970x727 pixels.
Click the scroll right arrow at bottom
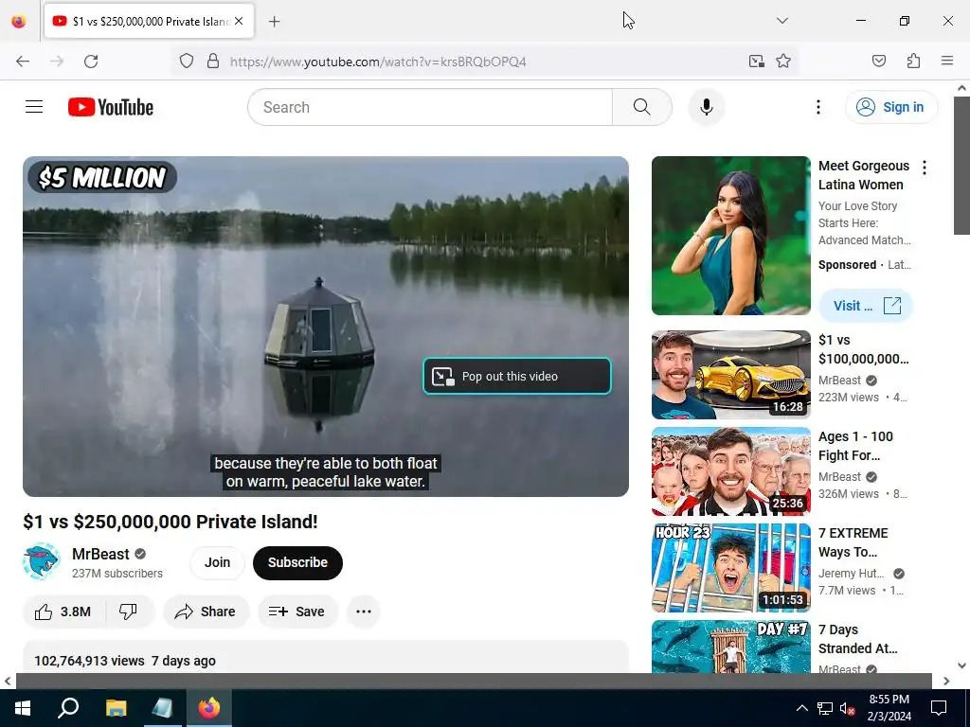tap(946, 681)
